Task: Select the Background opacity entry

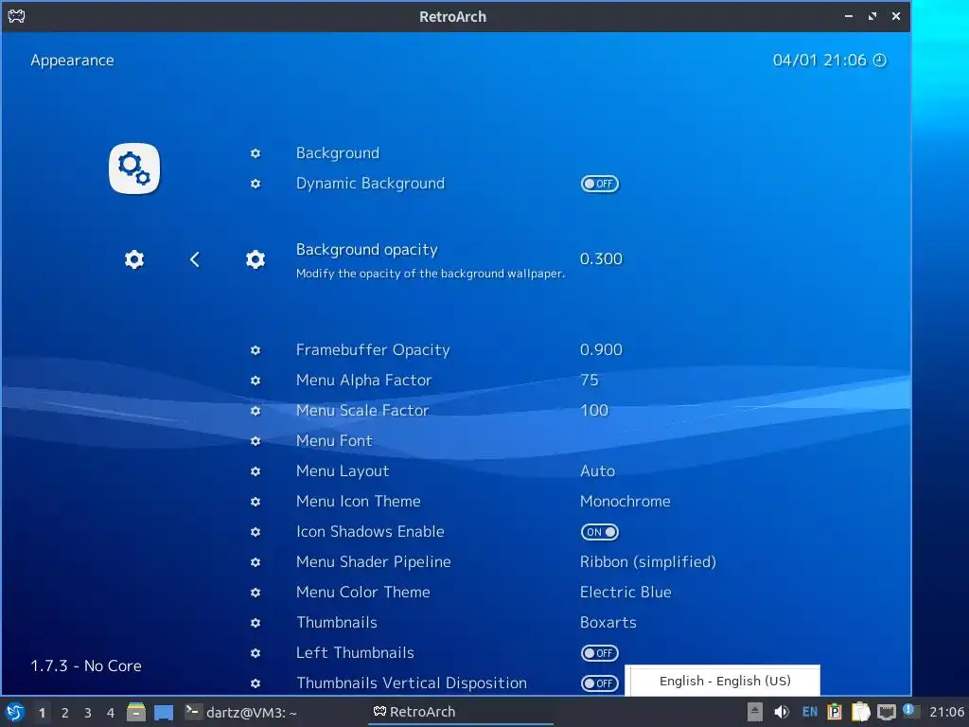Action: point(366,250)
